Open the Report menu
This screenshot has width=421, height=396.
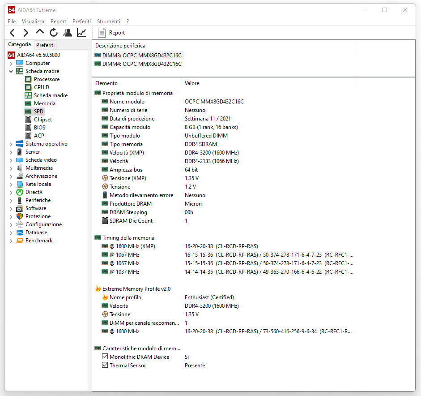(58, 21)
